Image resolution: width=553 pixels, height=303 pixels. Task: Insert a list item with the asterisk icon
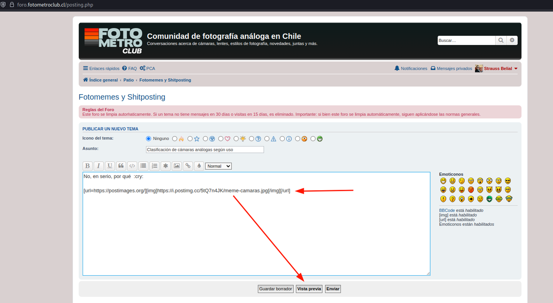click(x=166, y=166)
